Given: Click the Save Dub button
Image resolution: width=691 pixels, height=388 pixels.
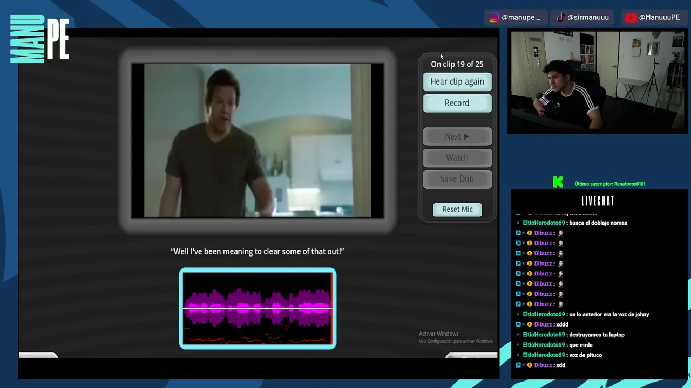Looking at the screenshot, I should [457, 179].
